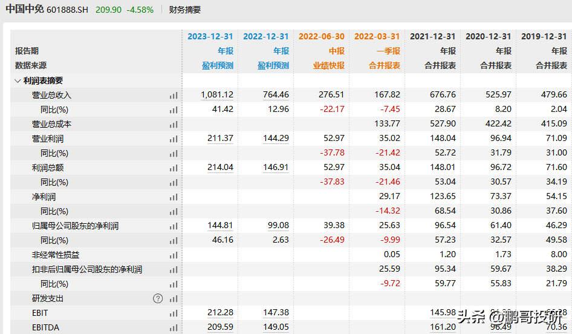The width and height of the screenshot is (572, 334).
Task: Click EBITDA value 161.20
Action: pyautogui.click(x=443, y=327)
